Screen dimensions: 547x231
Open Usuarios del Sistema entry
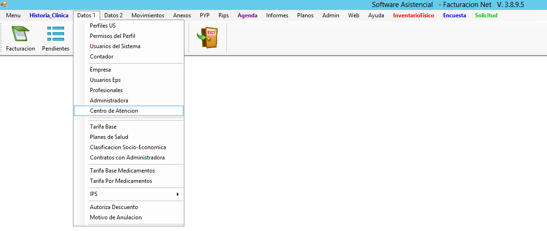point(115,46)
